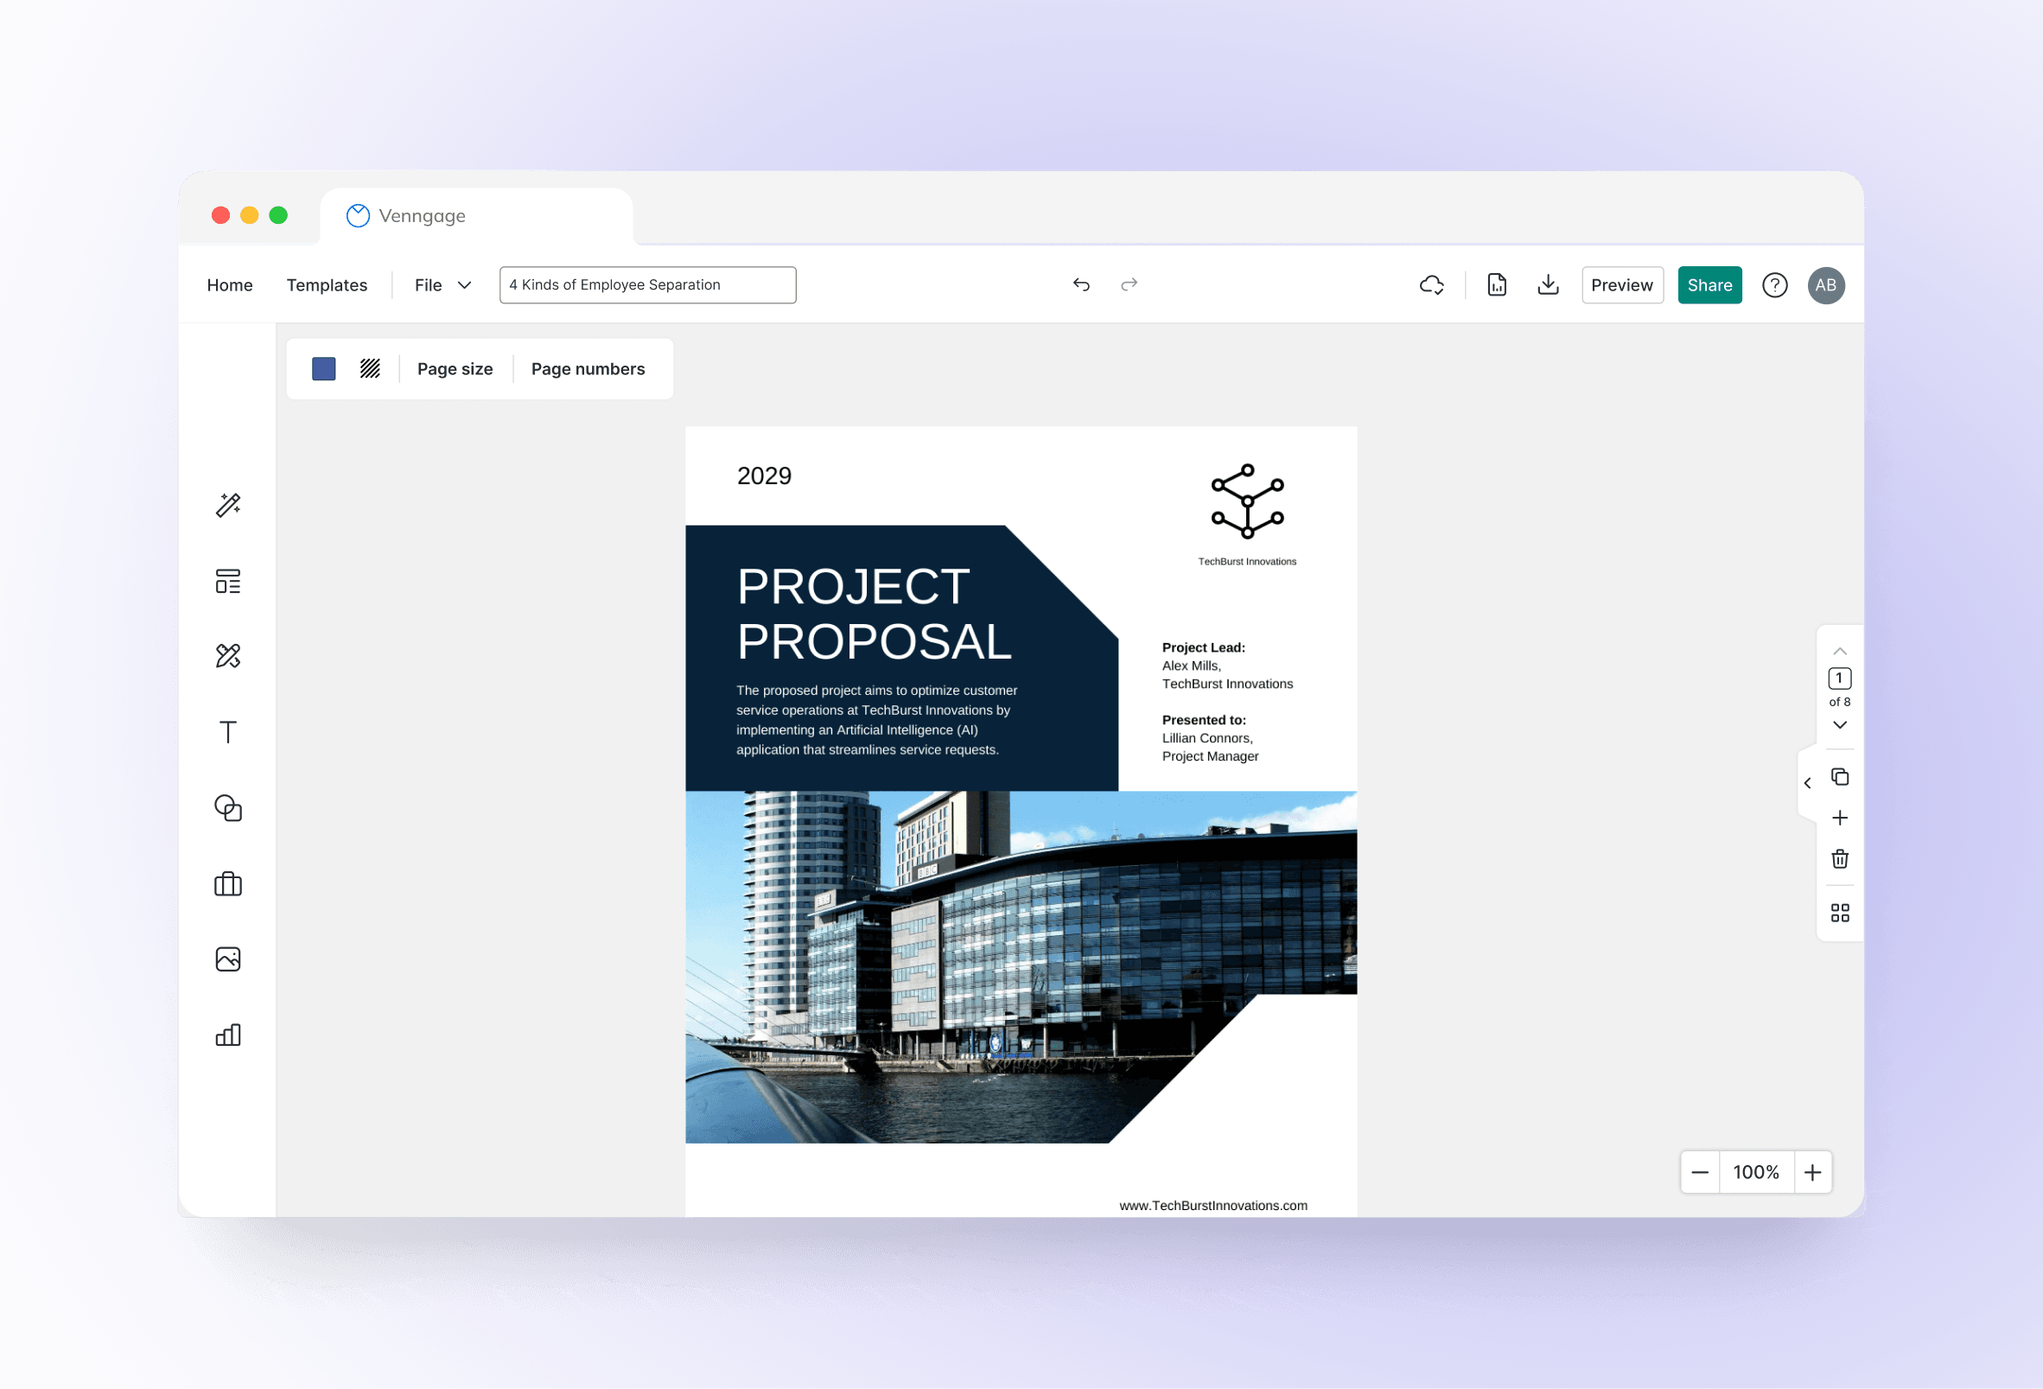Open the magic wand AI tool
This screenshot has width=2043, height=1389.
(x=228, y=505)
